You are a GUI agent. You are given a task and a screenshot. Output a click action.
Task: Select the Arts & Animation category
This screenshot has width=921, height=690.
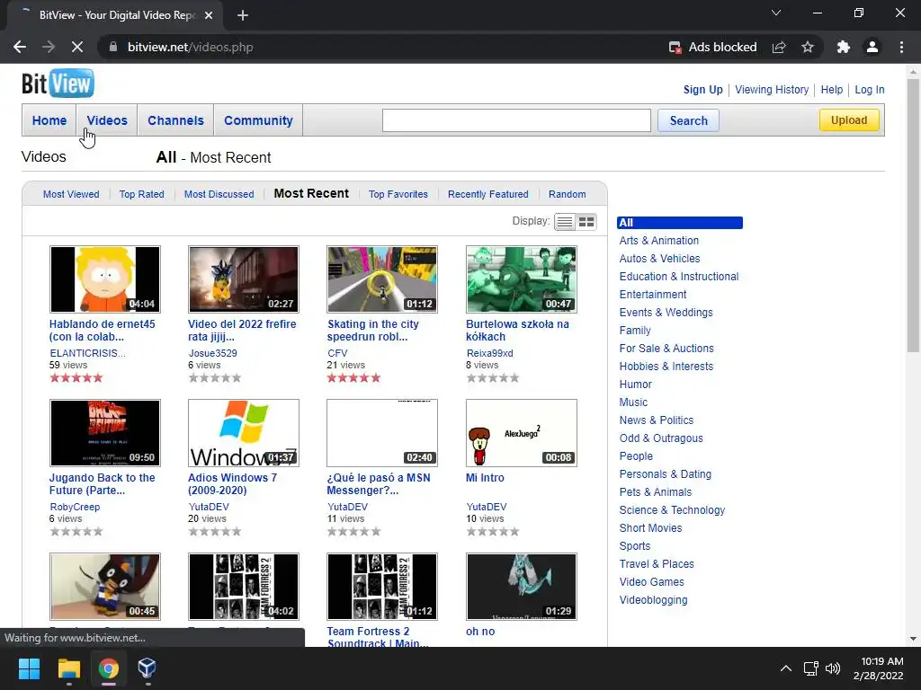(659, 241)
